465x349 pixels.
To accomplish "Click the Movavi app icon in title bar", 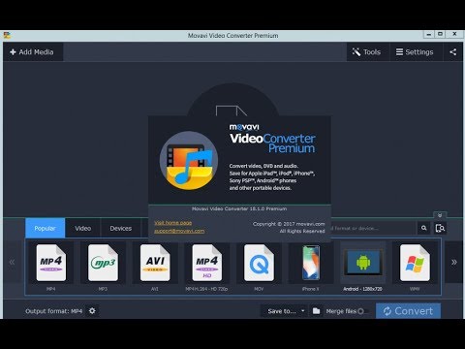I will click(7, 35).
